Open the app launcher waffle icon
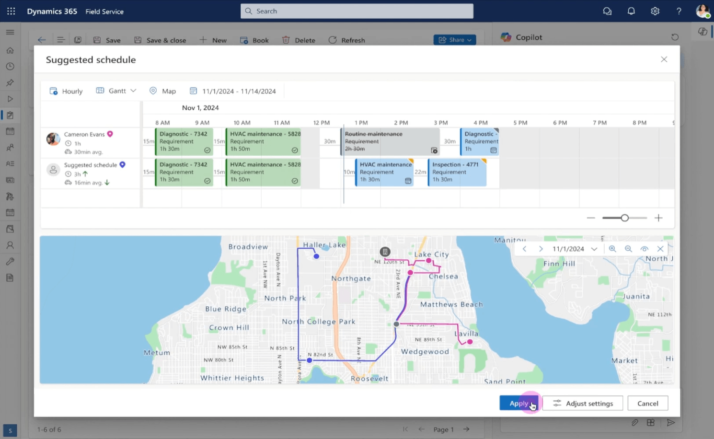This screenshot has width=714, height=439. coord(11,11)
